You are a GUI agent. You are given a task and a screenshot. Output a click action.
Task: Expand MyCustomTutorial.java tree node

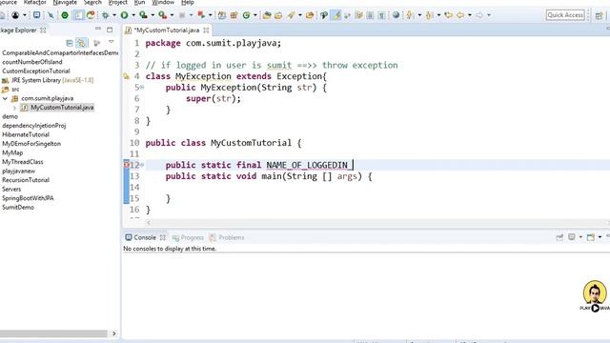[x=15, y=108]
